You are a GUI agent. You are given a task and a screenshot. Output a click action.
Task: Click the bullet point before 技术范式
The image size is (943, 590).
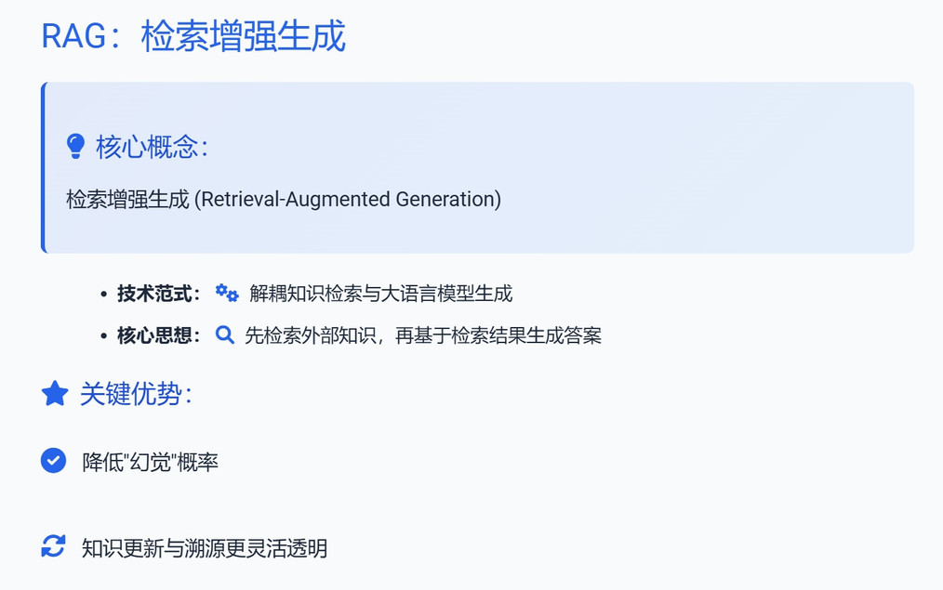(104, 295)
